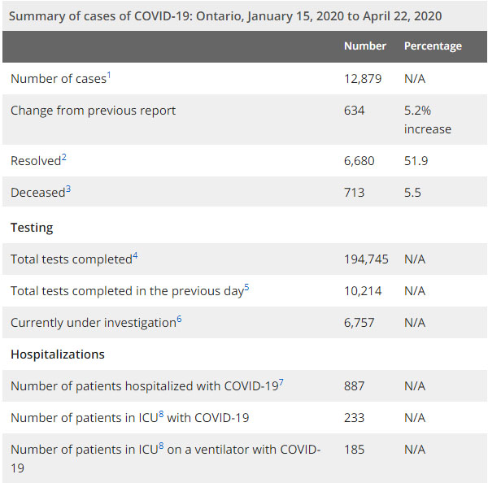
Task: Click the Number column header
Action: 364,46
